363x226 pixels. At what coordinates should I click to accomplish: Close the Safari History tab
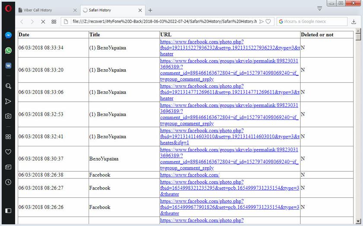click(x=140, y=10)
